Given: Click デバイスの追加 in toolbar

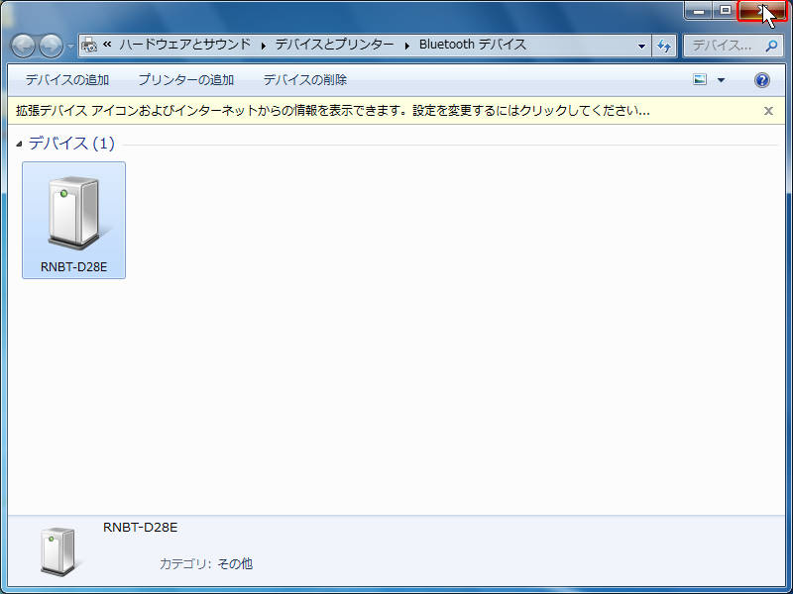Looking at the screenshot, I should [67, 80].
